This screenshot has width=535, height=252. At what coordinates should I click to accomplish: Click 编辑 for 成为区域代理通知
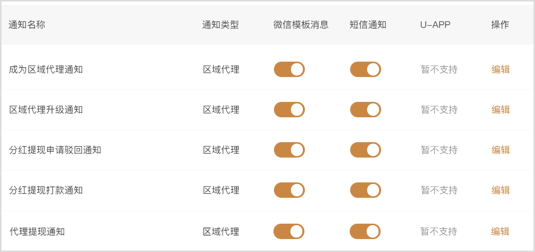pos(500,70)
